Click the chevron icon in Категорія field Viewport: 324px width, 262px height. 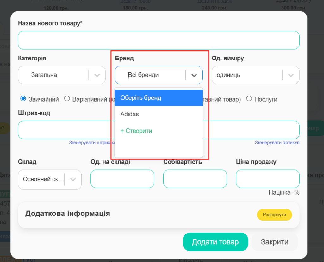97,75
